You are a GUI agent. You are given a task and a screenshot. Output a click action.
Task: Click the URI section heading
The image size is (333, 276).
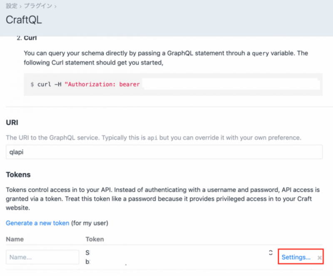[12, 122]
